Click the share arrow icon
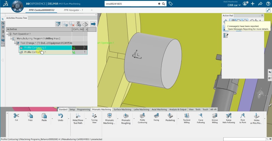 260,4
